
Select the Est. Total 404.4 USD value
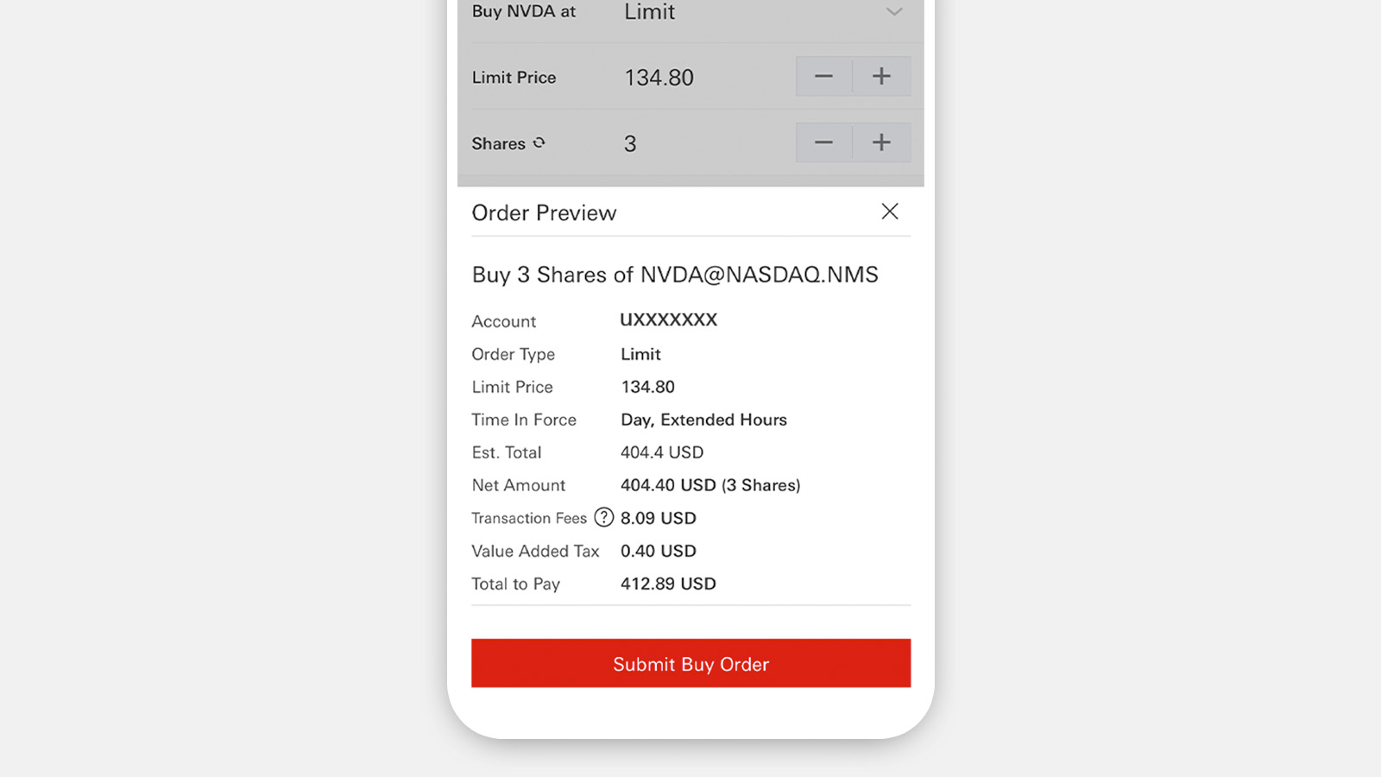click(662, 452)
